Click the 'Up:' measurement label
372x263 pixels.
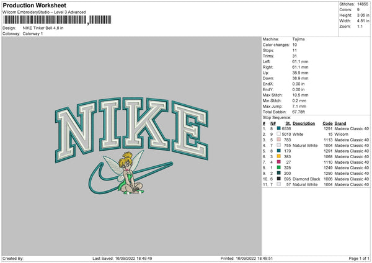point(265,73)
